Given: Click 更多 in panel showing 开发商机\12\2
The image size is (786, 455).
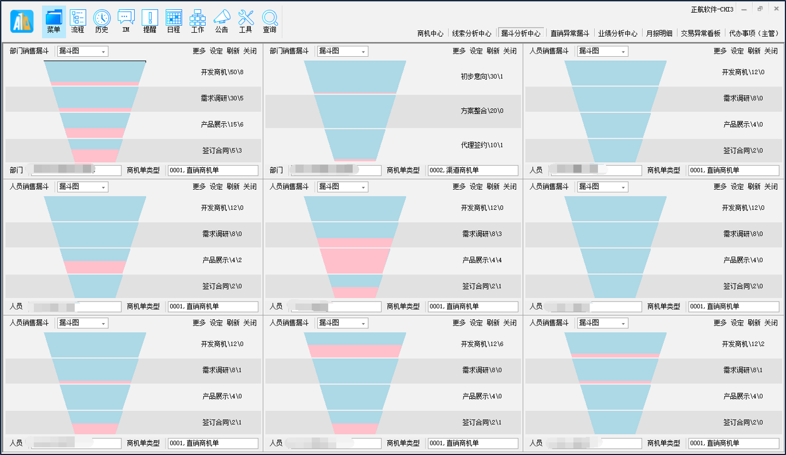Looking at the screenshot, I should point(720,323).
